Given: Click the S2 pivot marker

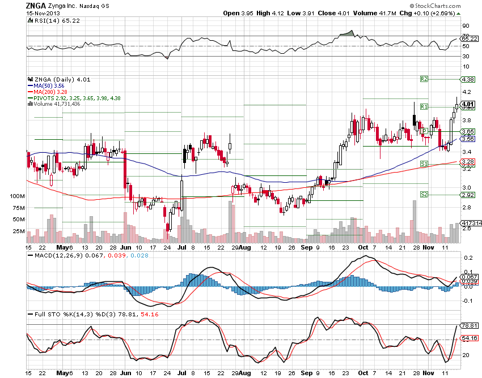Looking at the screenshot, I should [x=424, y=195].
